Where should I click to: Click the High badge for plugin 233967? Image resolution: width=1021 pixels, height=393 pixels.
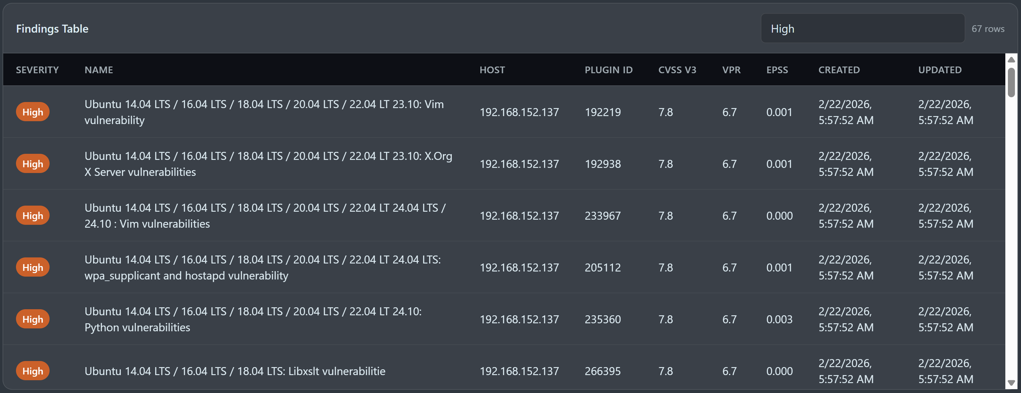pos(33,216)
